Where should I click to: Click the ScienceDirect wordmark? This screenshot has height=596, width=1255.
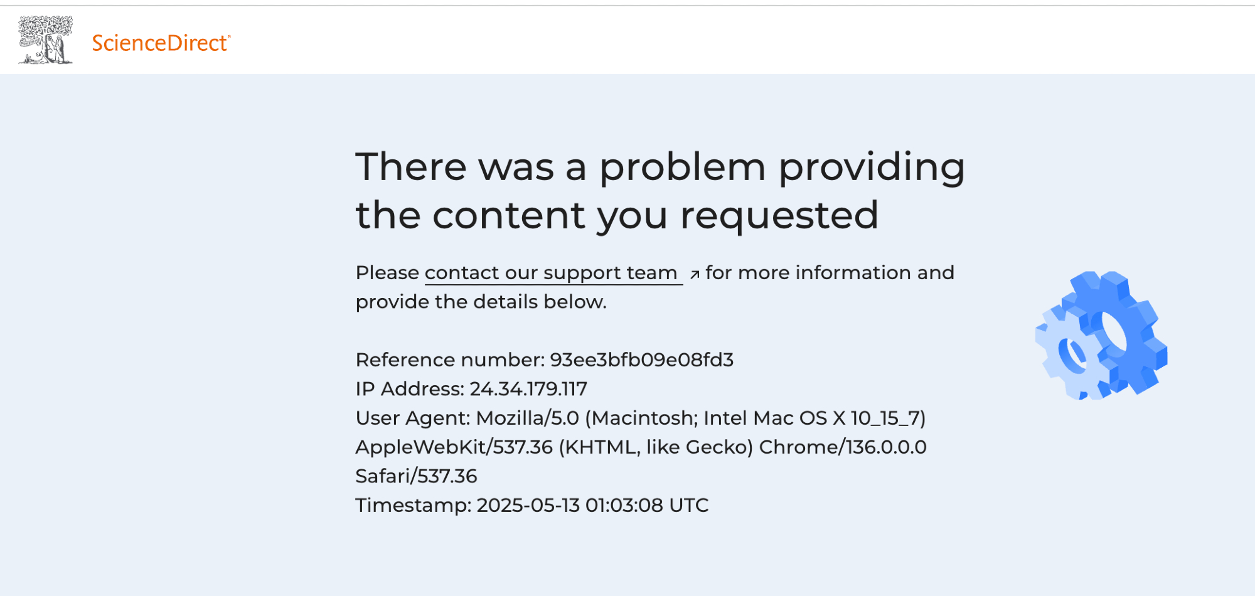pyautogui.click(x=161, y=43)
